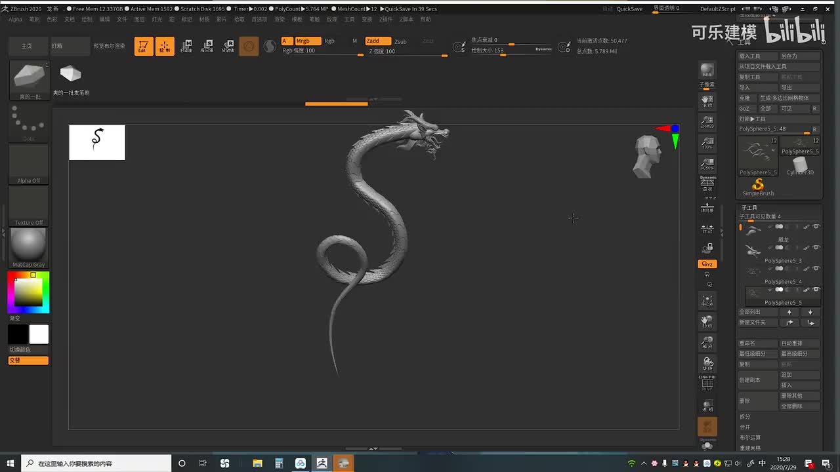Toggle the Mrgb mode button
This screenshot has height=472, width=840.
pyautogui.click(x=307, y=41)
